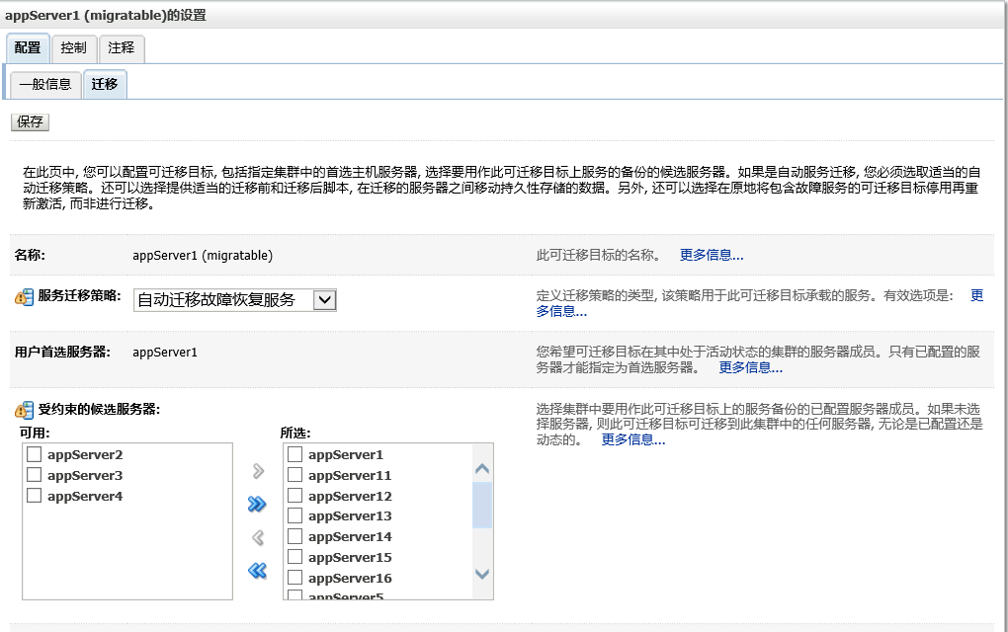This screenshot has width=1008, height=632.
Task: Click the appServer14 label in chosen list
Action: (x=350, y=537)
